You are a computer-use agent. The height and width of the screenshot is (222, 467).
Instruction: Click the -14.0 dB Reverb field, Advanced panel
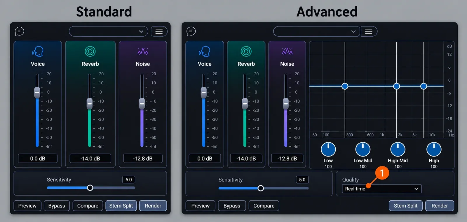[246, 159]
